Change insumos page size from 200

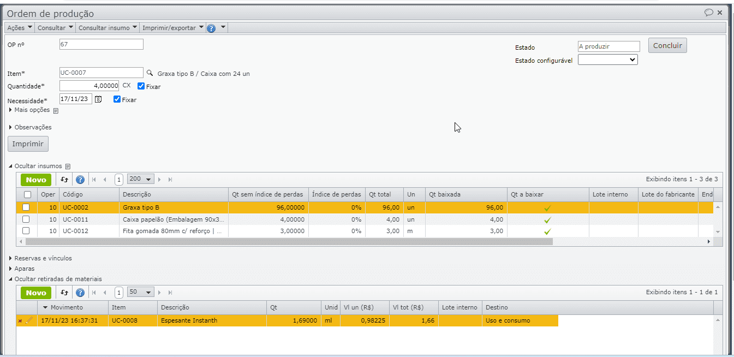(x=140, y=179)
